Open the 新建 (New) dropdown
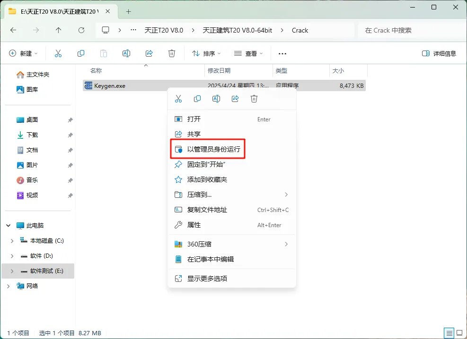467x339 pixels. (x=24, y=53)
